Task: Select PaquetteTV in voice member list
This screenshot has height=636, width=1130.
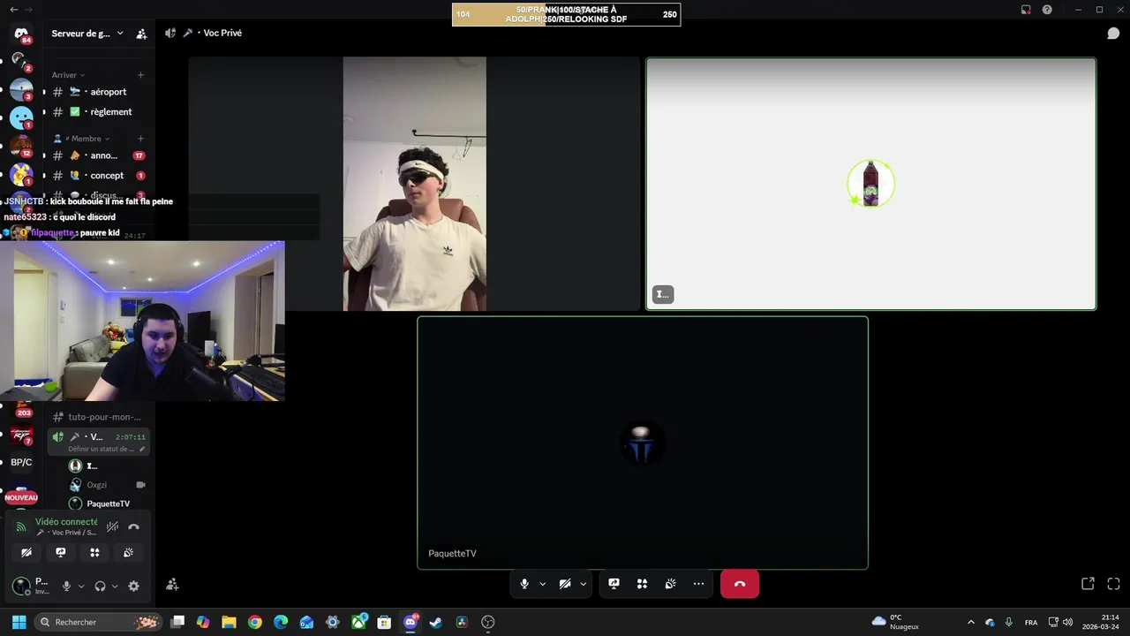Action: tap(108, 503)
